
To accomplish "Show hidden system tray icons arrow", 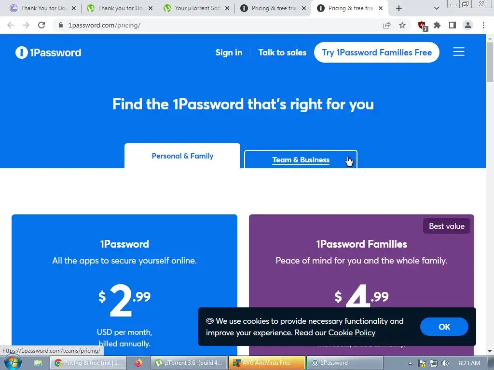I will pos(410,363).
